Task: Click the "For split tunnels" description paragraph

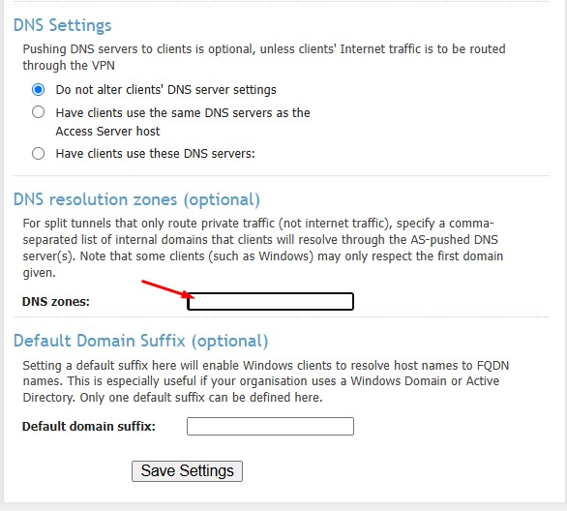Action: pos(263,248)
